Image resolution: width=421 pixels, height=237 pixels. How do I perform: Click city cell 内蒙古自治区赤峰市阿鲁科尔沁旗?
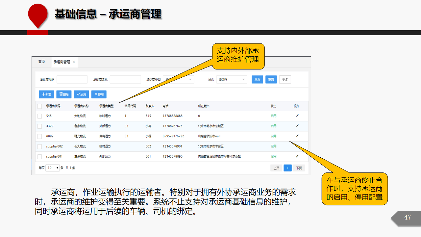(219, 157)
